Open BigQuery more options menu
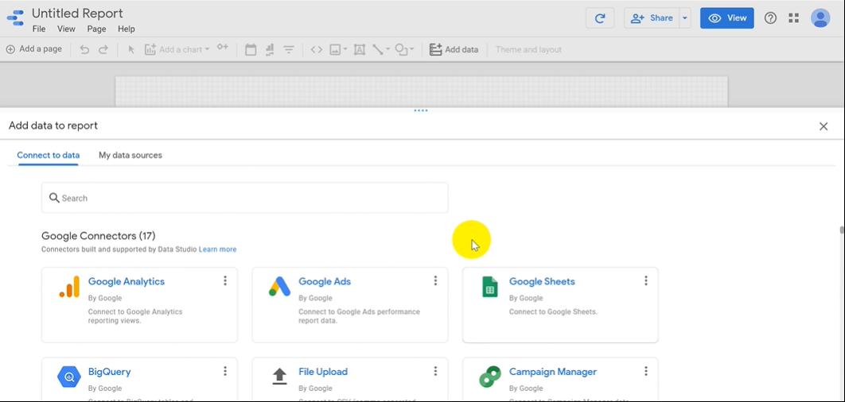 click(x=224, y=371)
